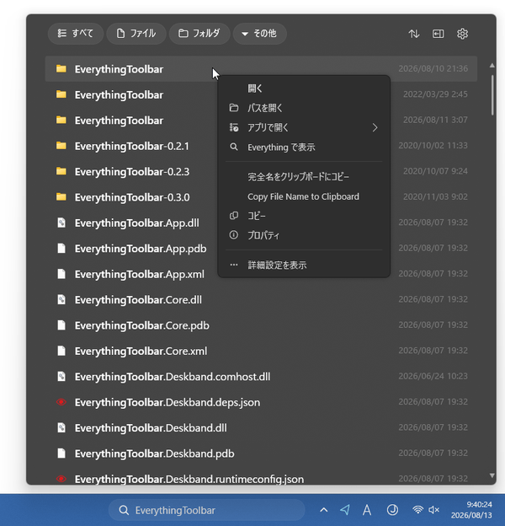
Task: Click DLL icon of EverythingToolbar.Core.dll
Action: (x=61, y=299)
